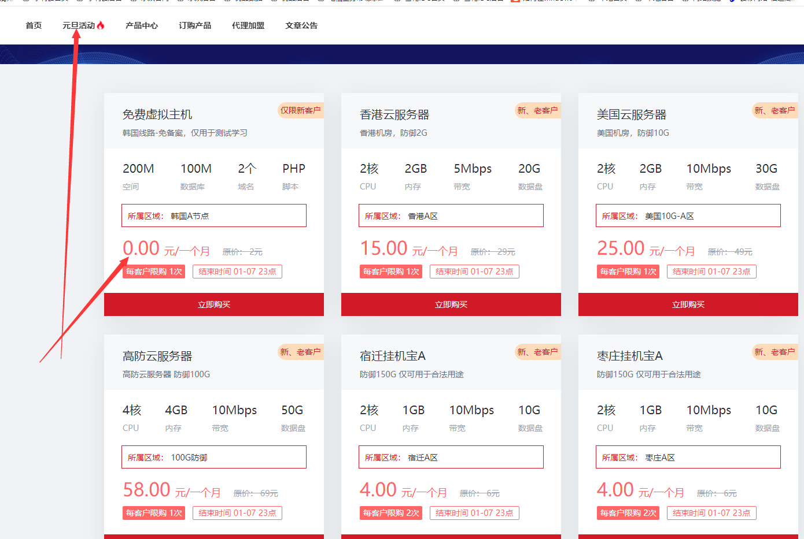This screenshot has height=539, width=804.
Task: Click the 所属区域 韩国A节点 box
Action: coord(213,215)
